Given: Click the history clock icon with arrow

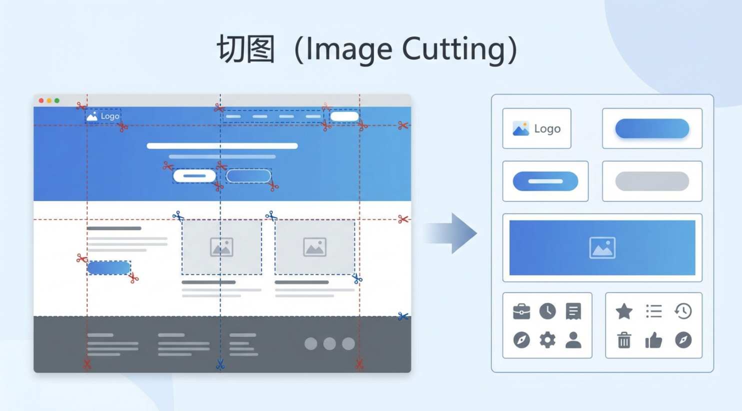Looking at the screenshot, I should pos(682,311).
